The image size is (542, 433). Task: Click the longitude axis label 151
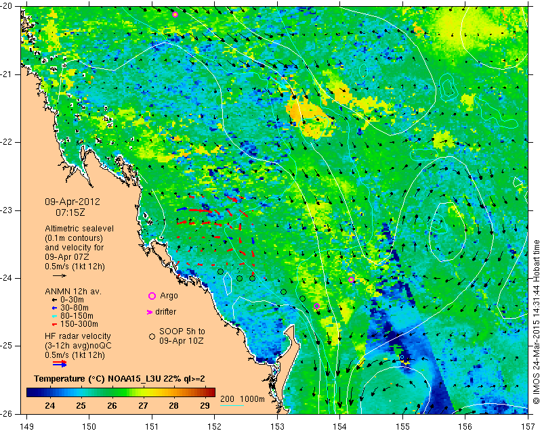point(152,427)
